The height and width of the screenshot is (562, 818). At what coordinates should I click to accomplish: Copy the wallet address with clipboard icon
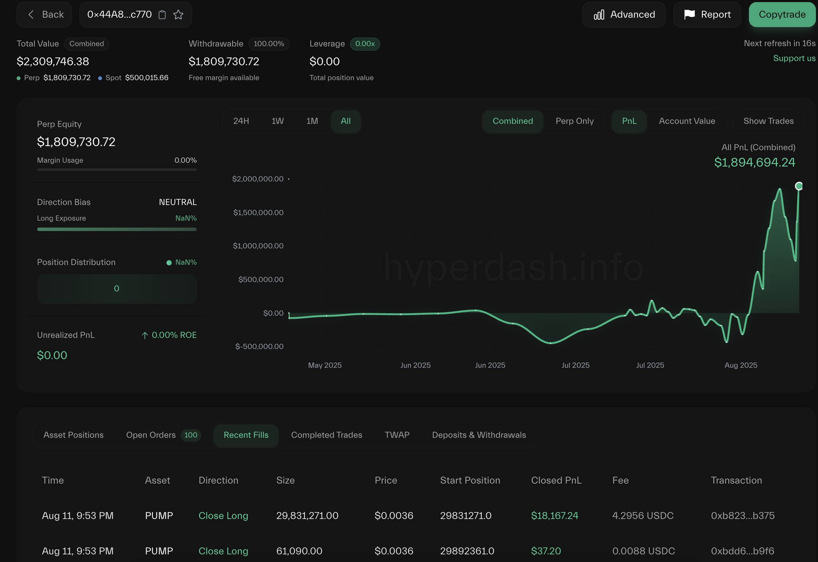162,15
